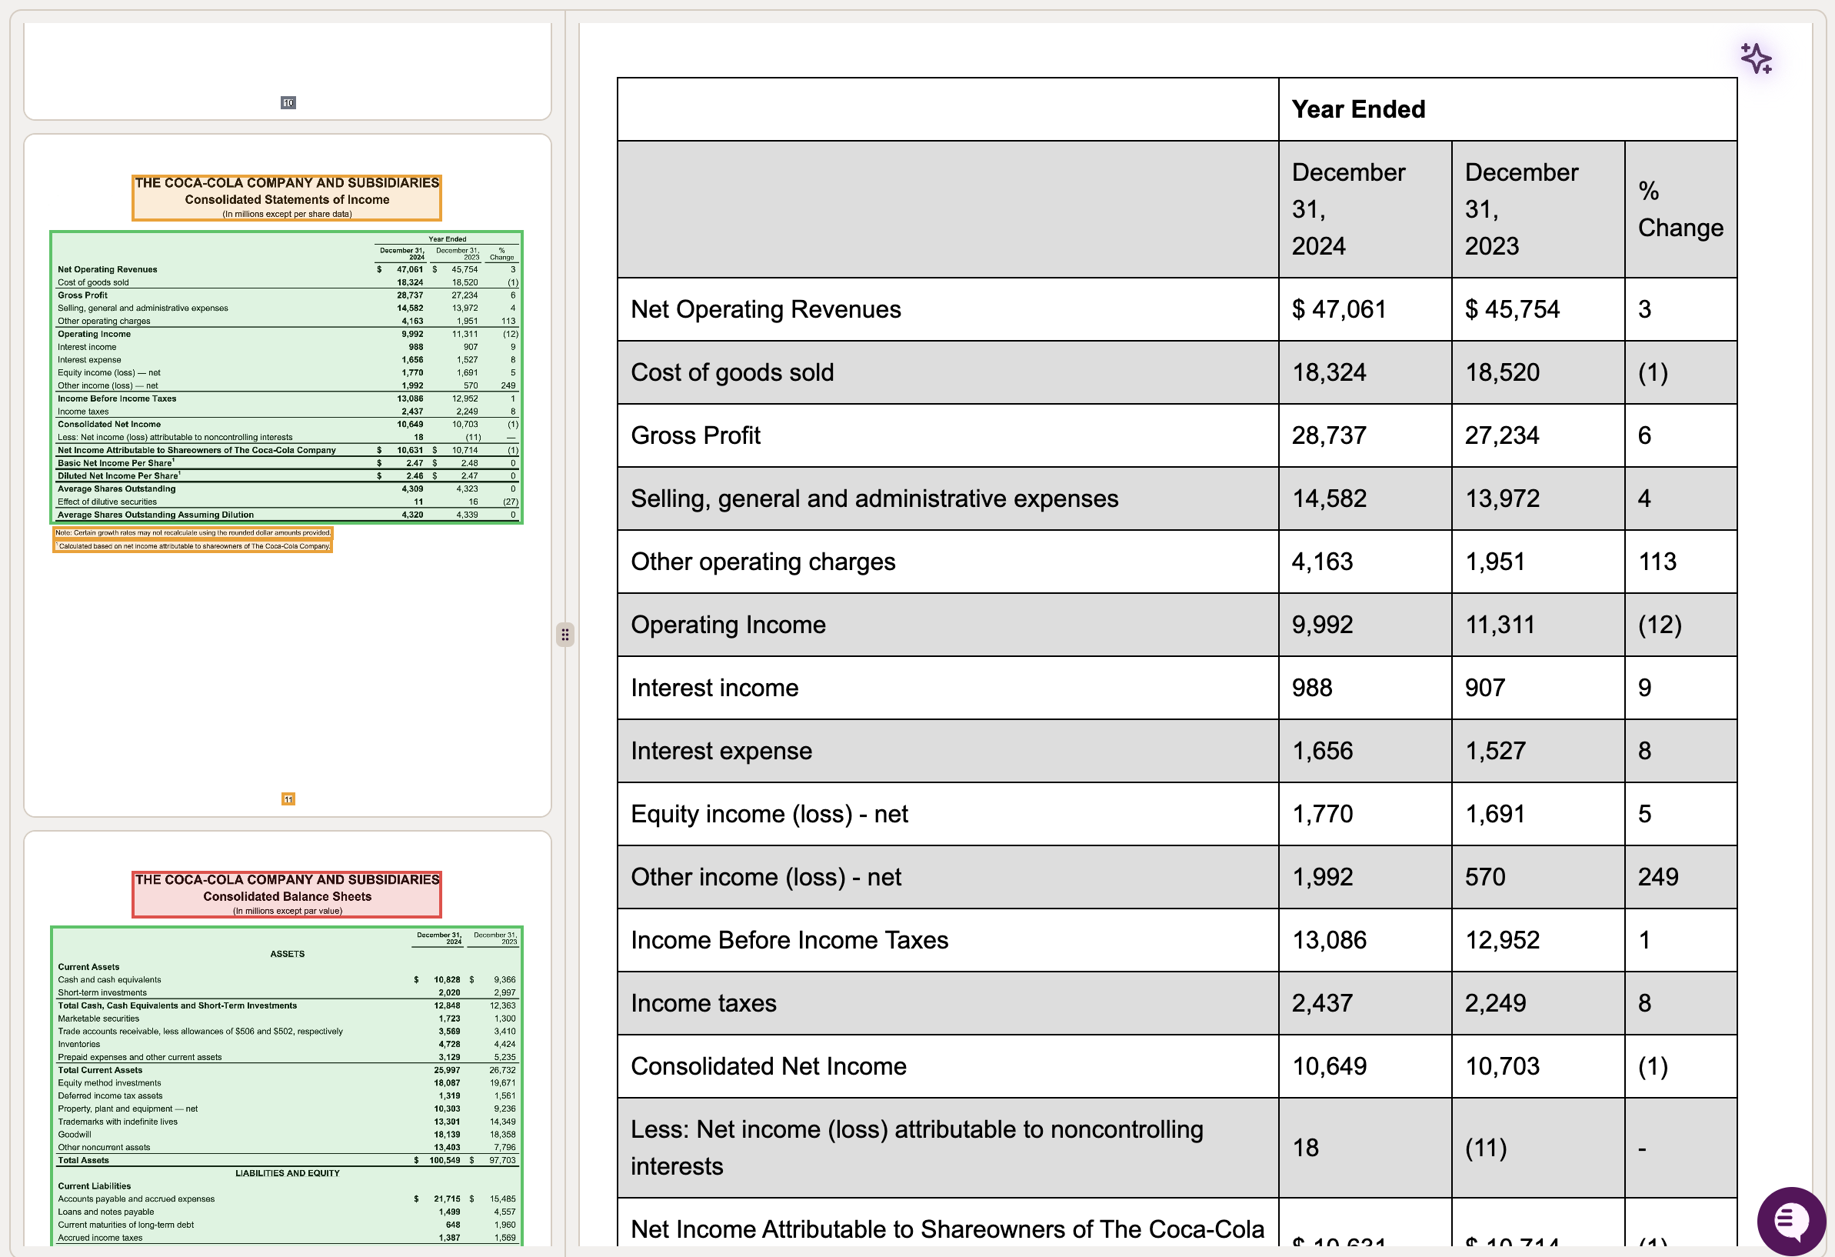Click the '13,086' cell

point(1364,941)
